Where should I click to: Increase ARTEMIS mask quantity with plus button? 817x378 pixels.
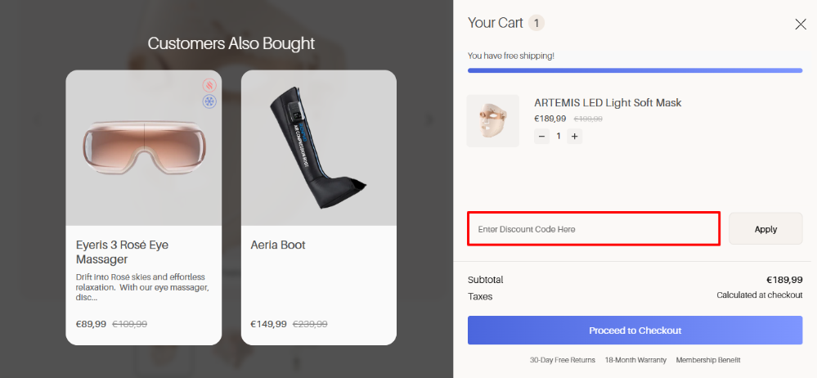pyautogui.click(x=575, y=136)
